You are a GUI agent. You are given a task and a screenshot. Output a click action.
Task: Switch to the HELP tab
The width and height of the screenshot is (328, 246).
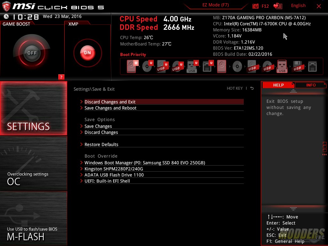click(278, 85)
